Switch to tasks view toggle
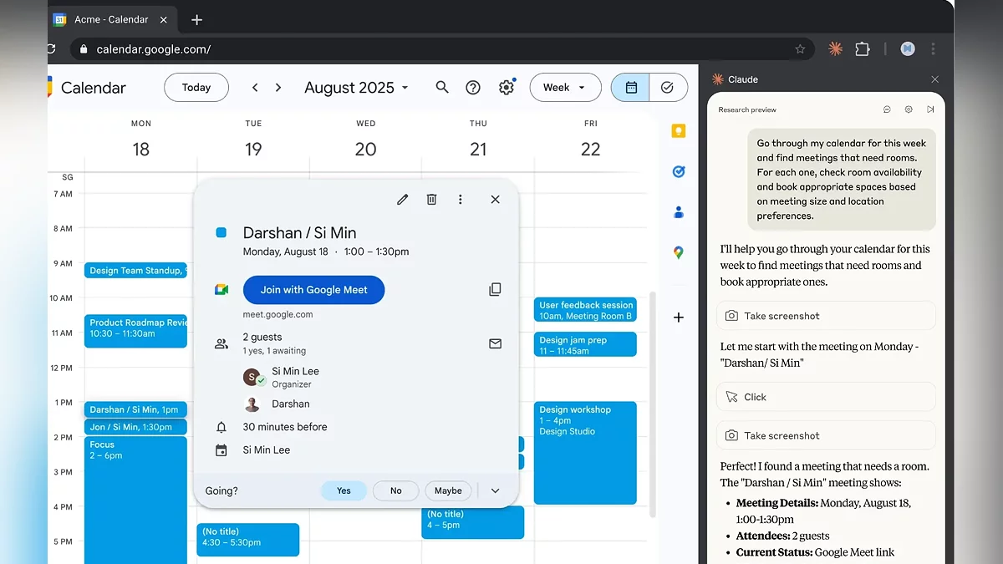 668,88
